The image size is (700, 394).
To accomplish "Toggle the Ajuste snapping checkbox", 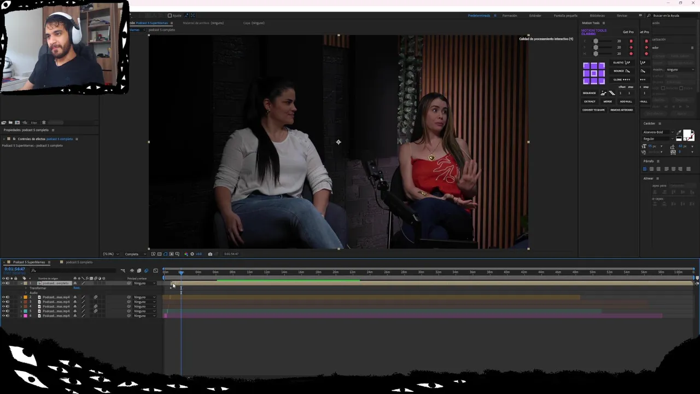I will click(x=170, y=15).
